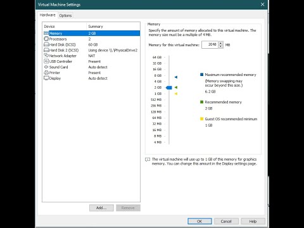Click the blue memory slider handle

coord(169,87)
